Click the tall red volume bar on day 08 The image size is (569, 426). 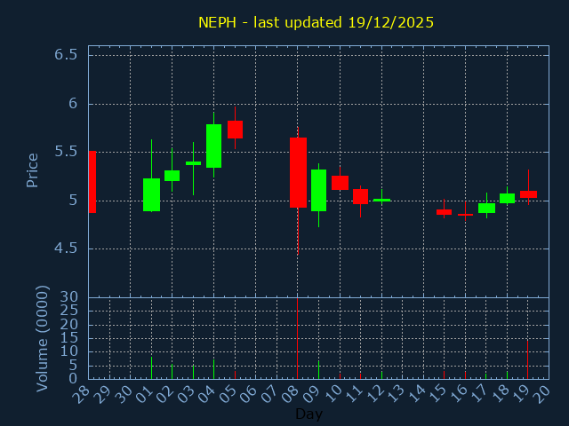coord(297,338)
